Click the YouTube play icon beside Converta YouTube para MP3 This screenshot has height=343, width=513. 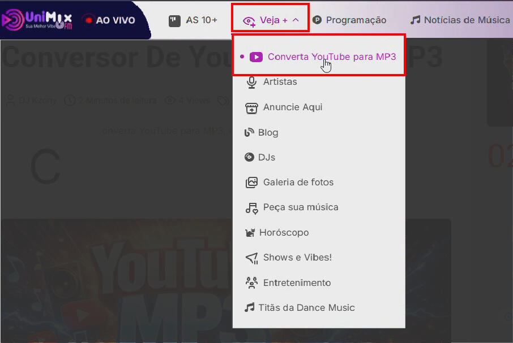tap(256, 57)
